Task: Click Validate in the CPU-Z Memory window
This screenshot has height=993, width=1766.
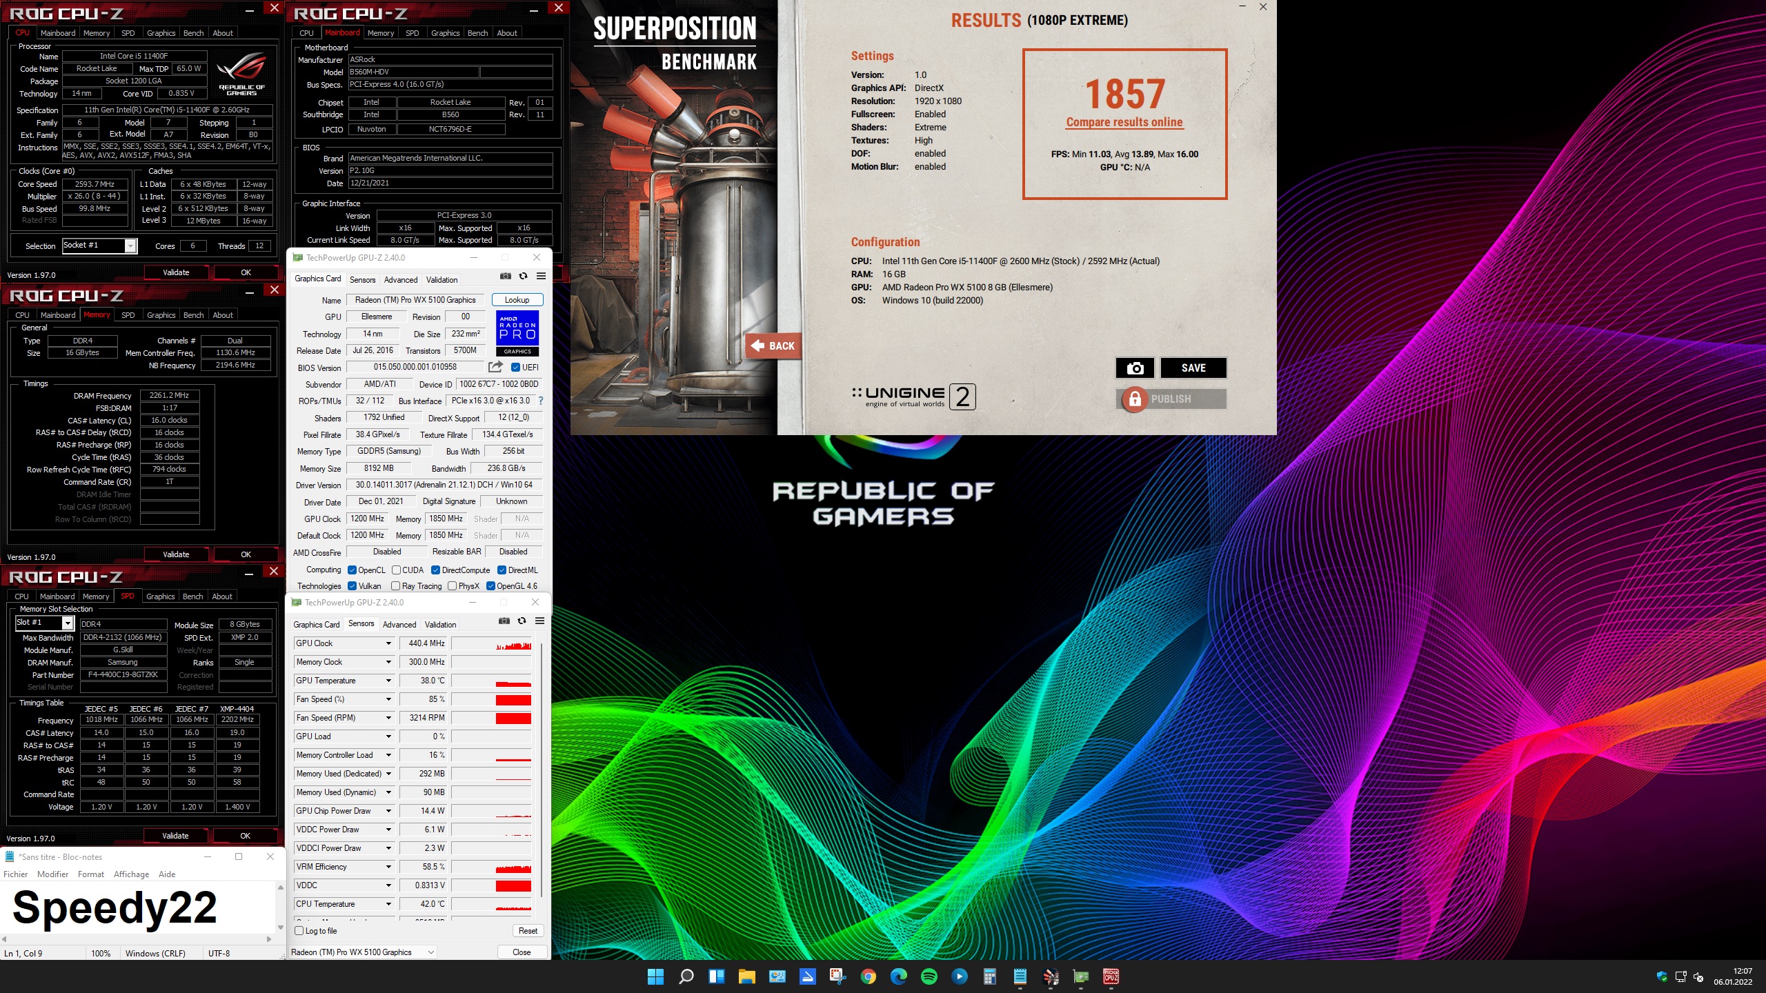Action: coord(176,554)
